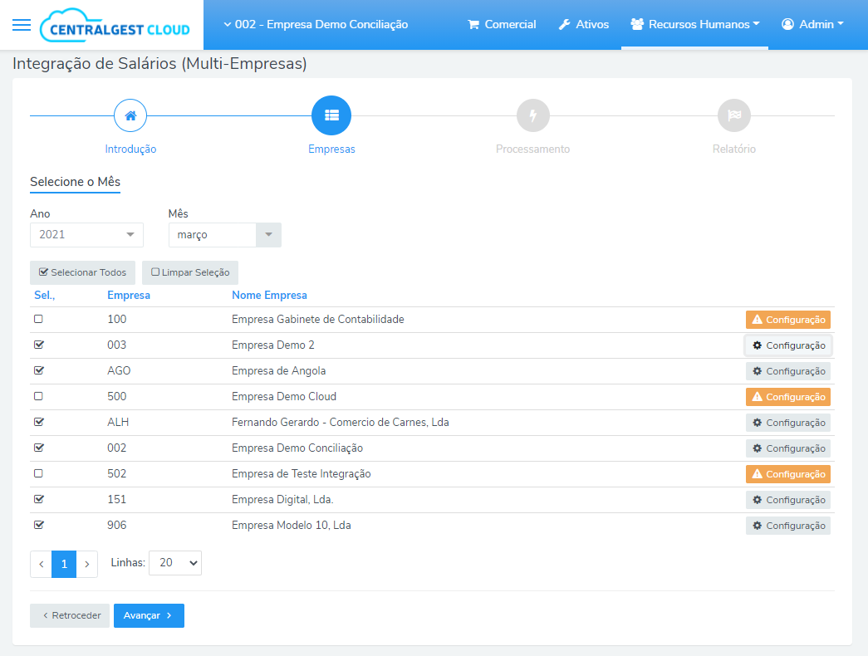Image resolution: width=868 pixels, height=656 pixels.
Task: Click the Empresa Modelo 10, Lda name
Action: click(292, 526)
